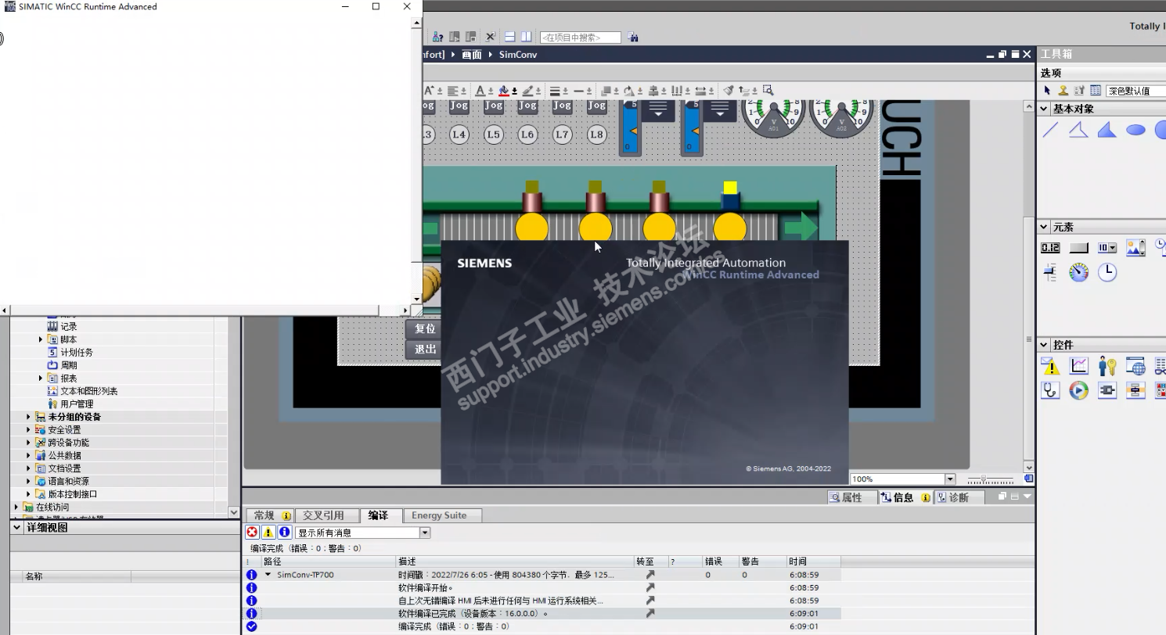Click the blue vertical slider next to L8
The width and height of the screenshot is (1166, 635).
pyautogui.click(x=630, y=127)
